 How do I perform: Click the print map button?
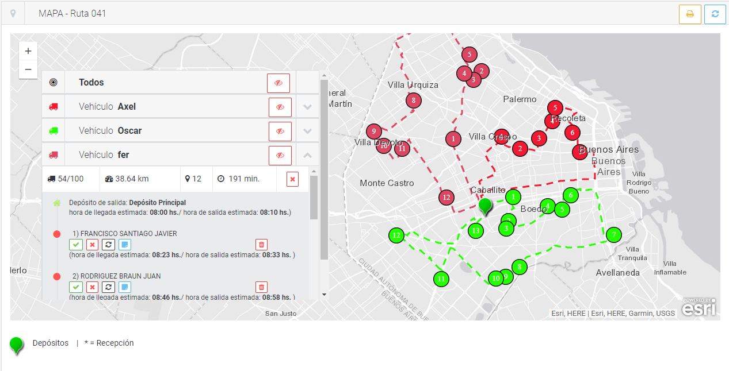pyautogui.click(x=690, y=14)
